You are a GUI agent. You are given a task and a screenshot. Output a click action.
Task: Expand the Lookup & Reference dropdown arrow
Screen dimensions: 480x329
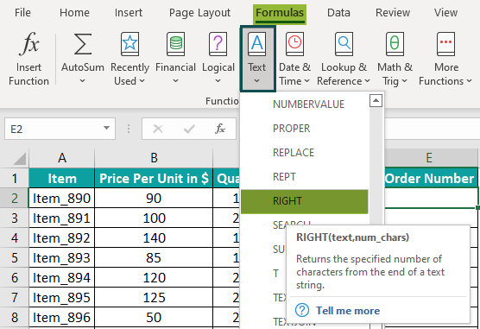point(368,81)
